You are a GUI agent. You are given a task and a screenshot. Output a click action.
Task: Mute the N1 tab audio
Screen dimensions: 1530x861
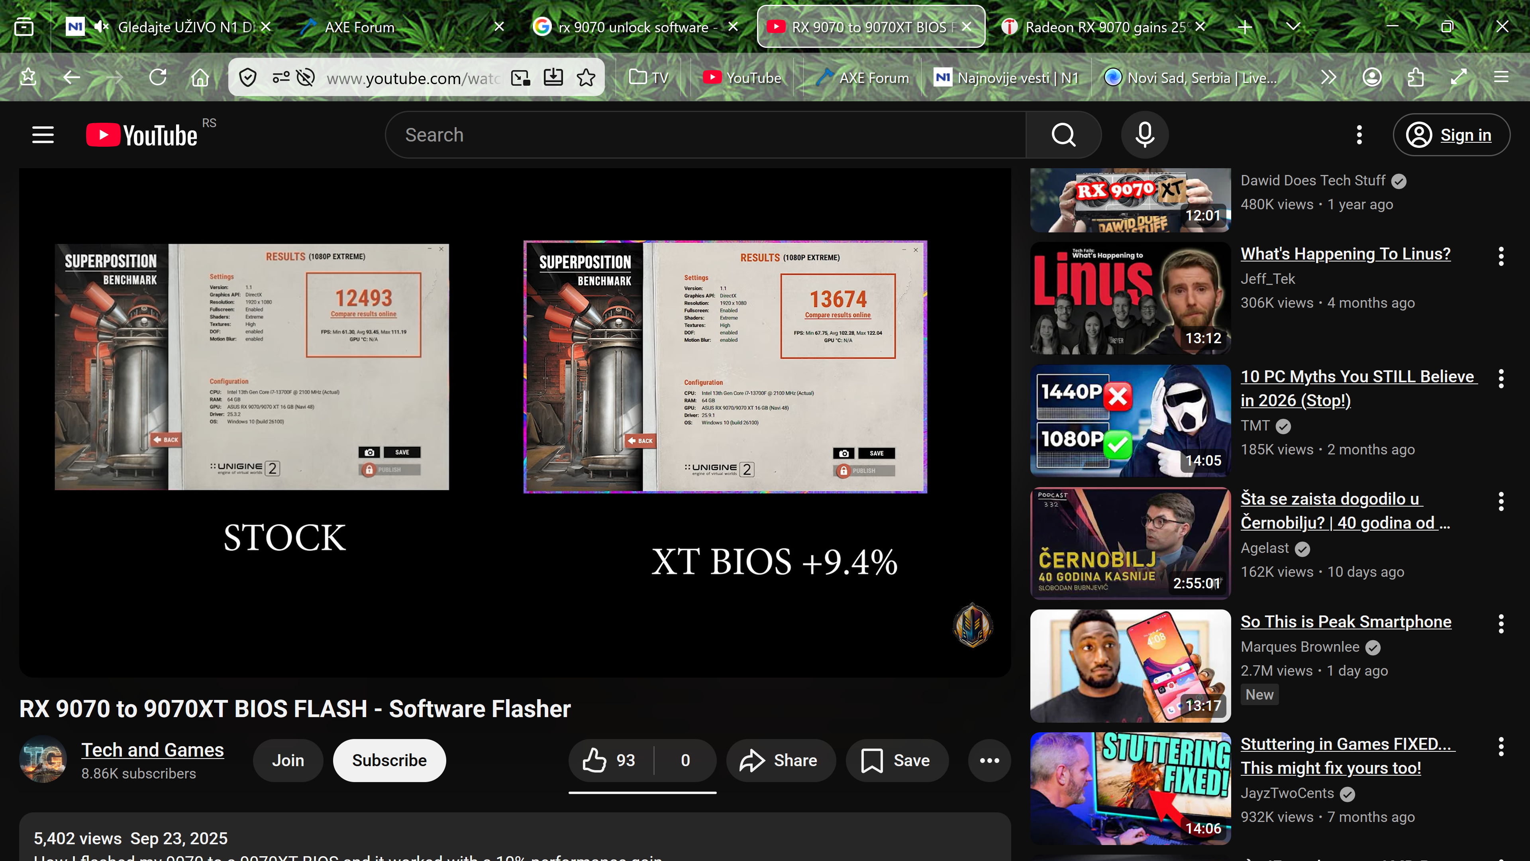click(102, 27)
